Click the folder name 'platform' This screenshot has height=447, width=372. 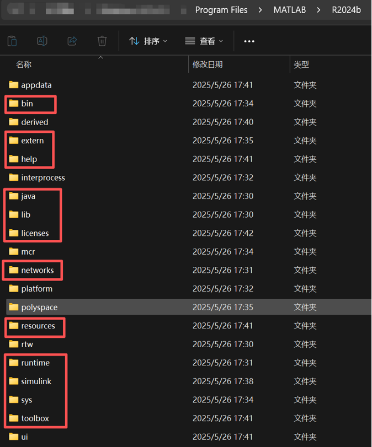tap(37, 289)
